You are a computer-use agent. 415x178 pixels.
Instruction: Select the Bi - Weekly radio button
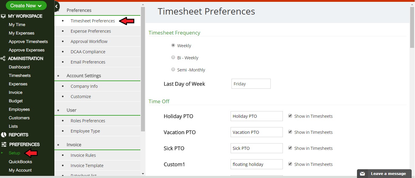173,57
